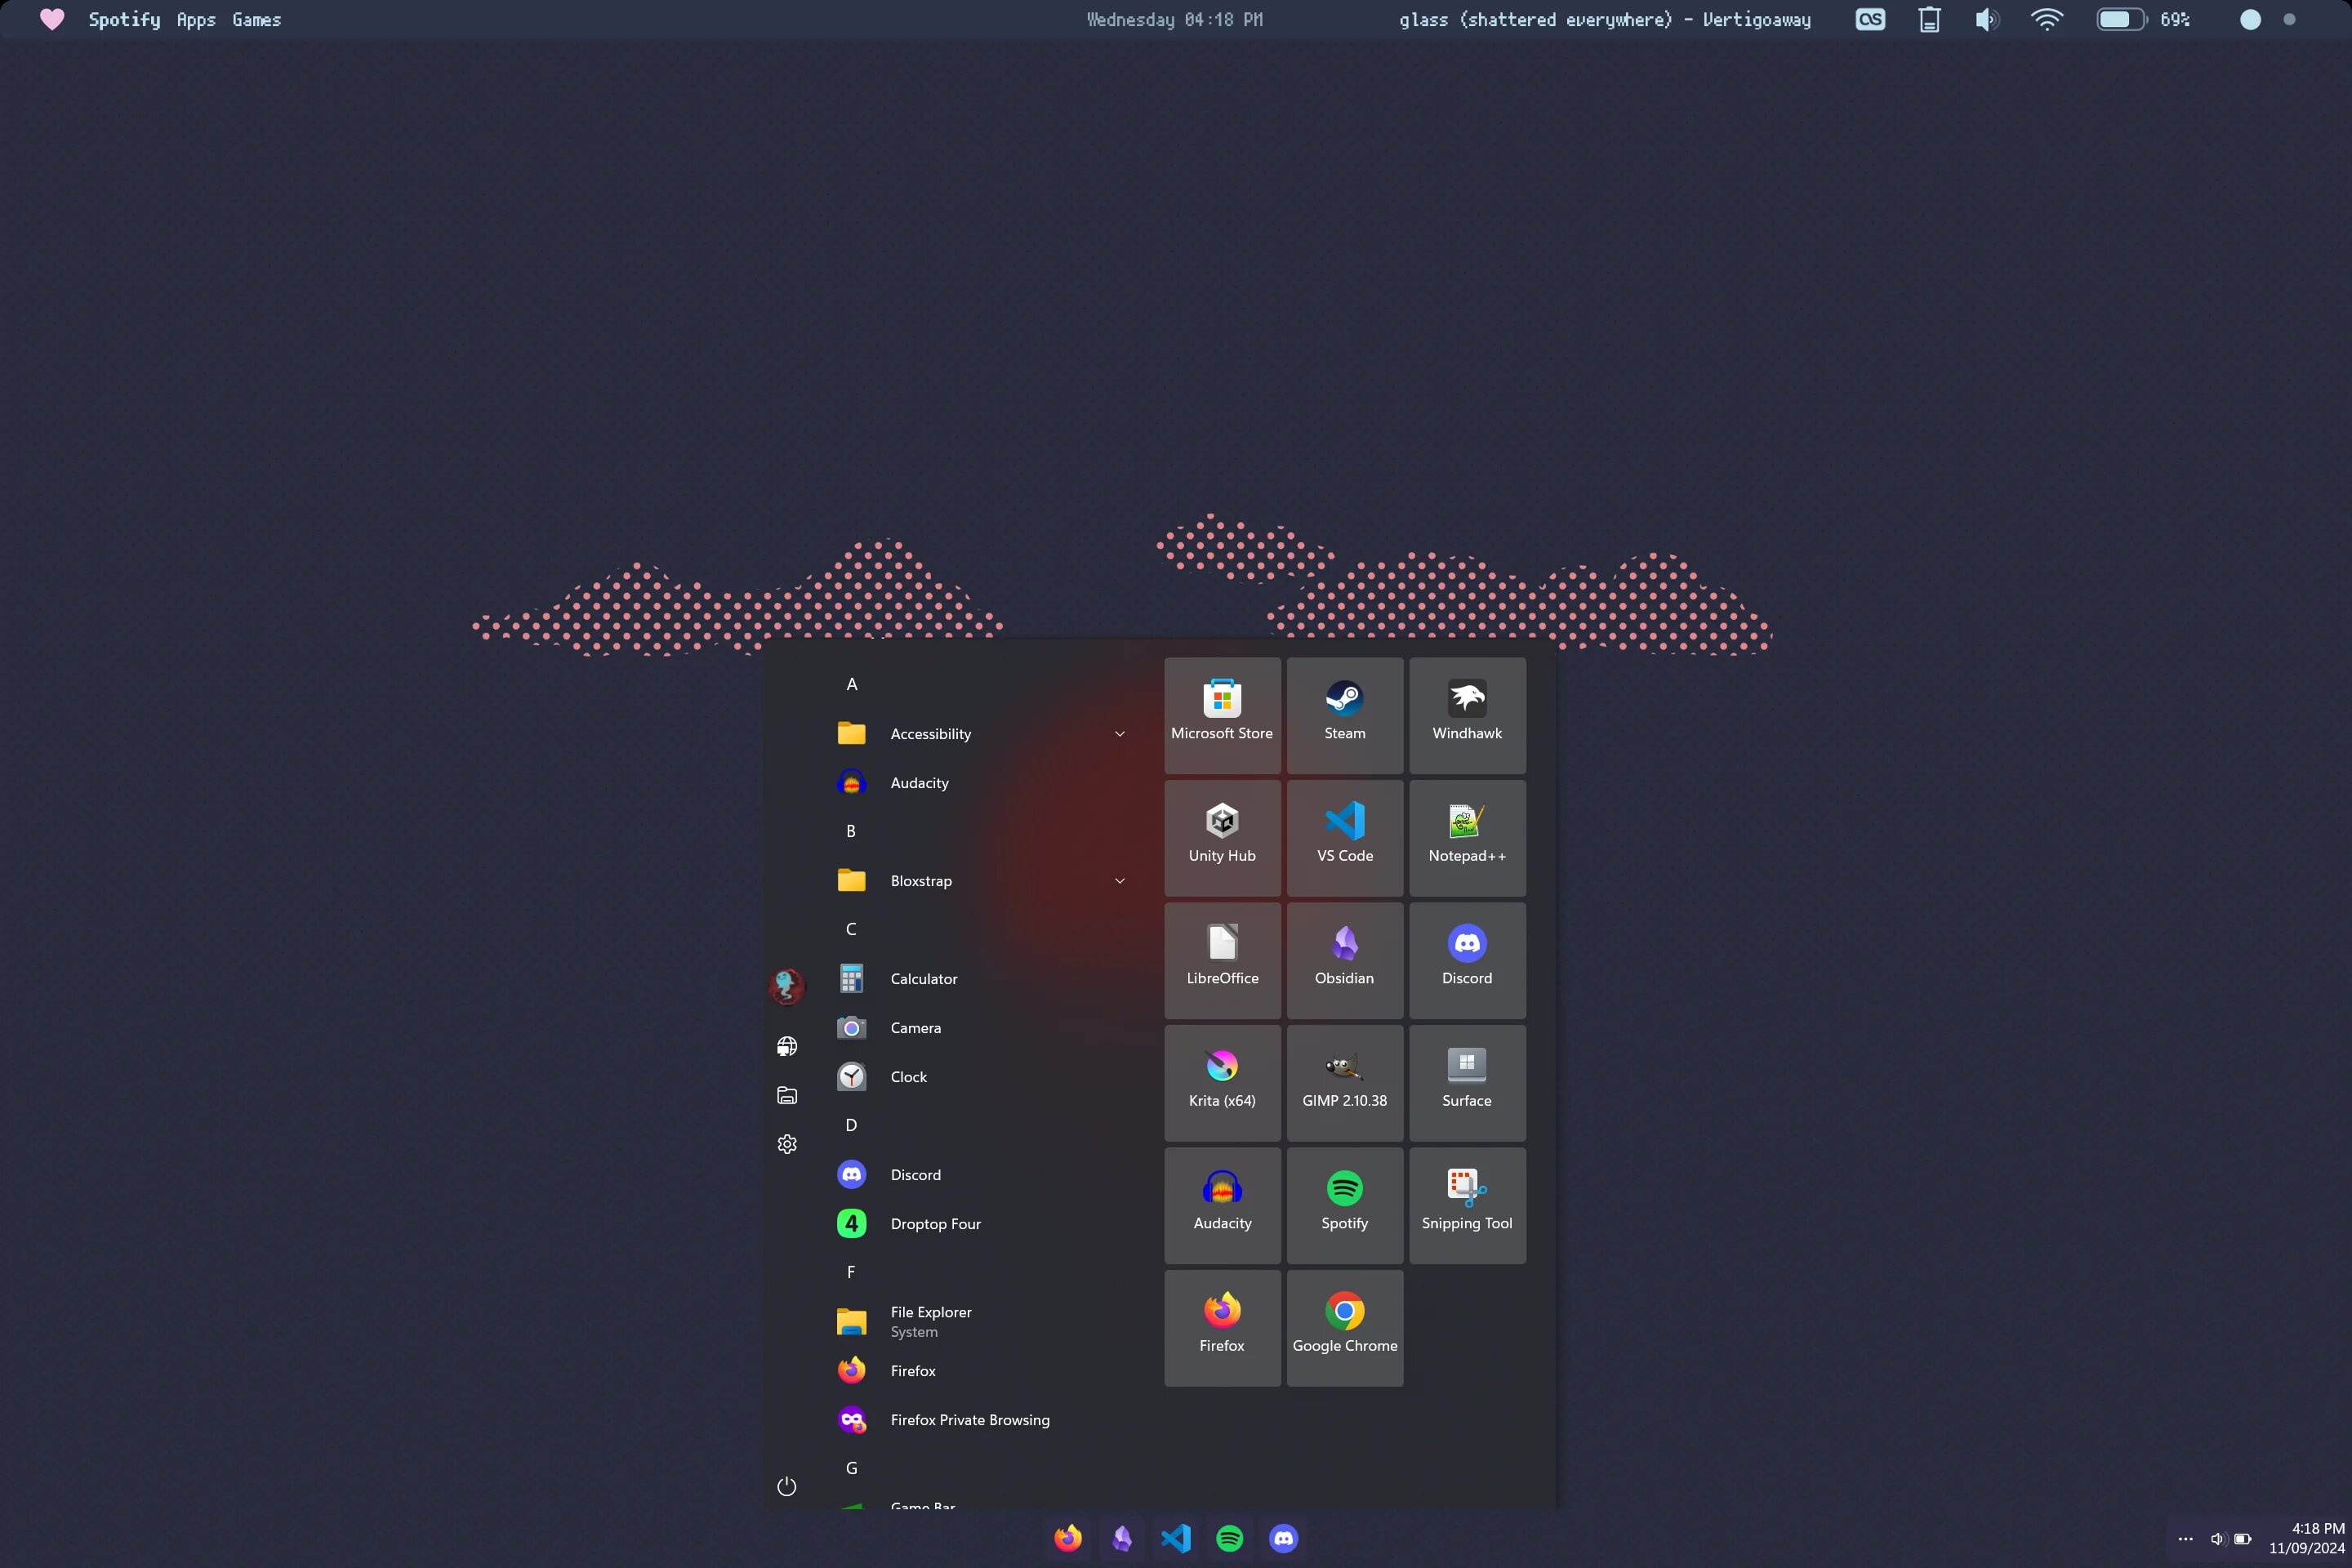Open Spotify pinned tile

click(x=1345, y=1205)
